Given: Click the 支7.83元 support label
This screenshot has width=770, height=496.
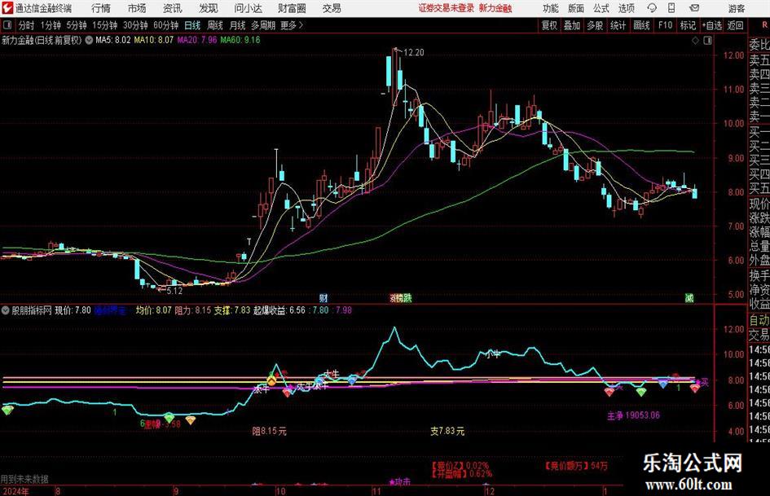Looking at the screenshot, I should click(447, 431).
